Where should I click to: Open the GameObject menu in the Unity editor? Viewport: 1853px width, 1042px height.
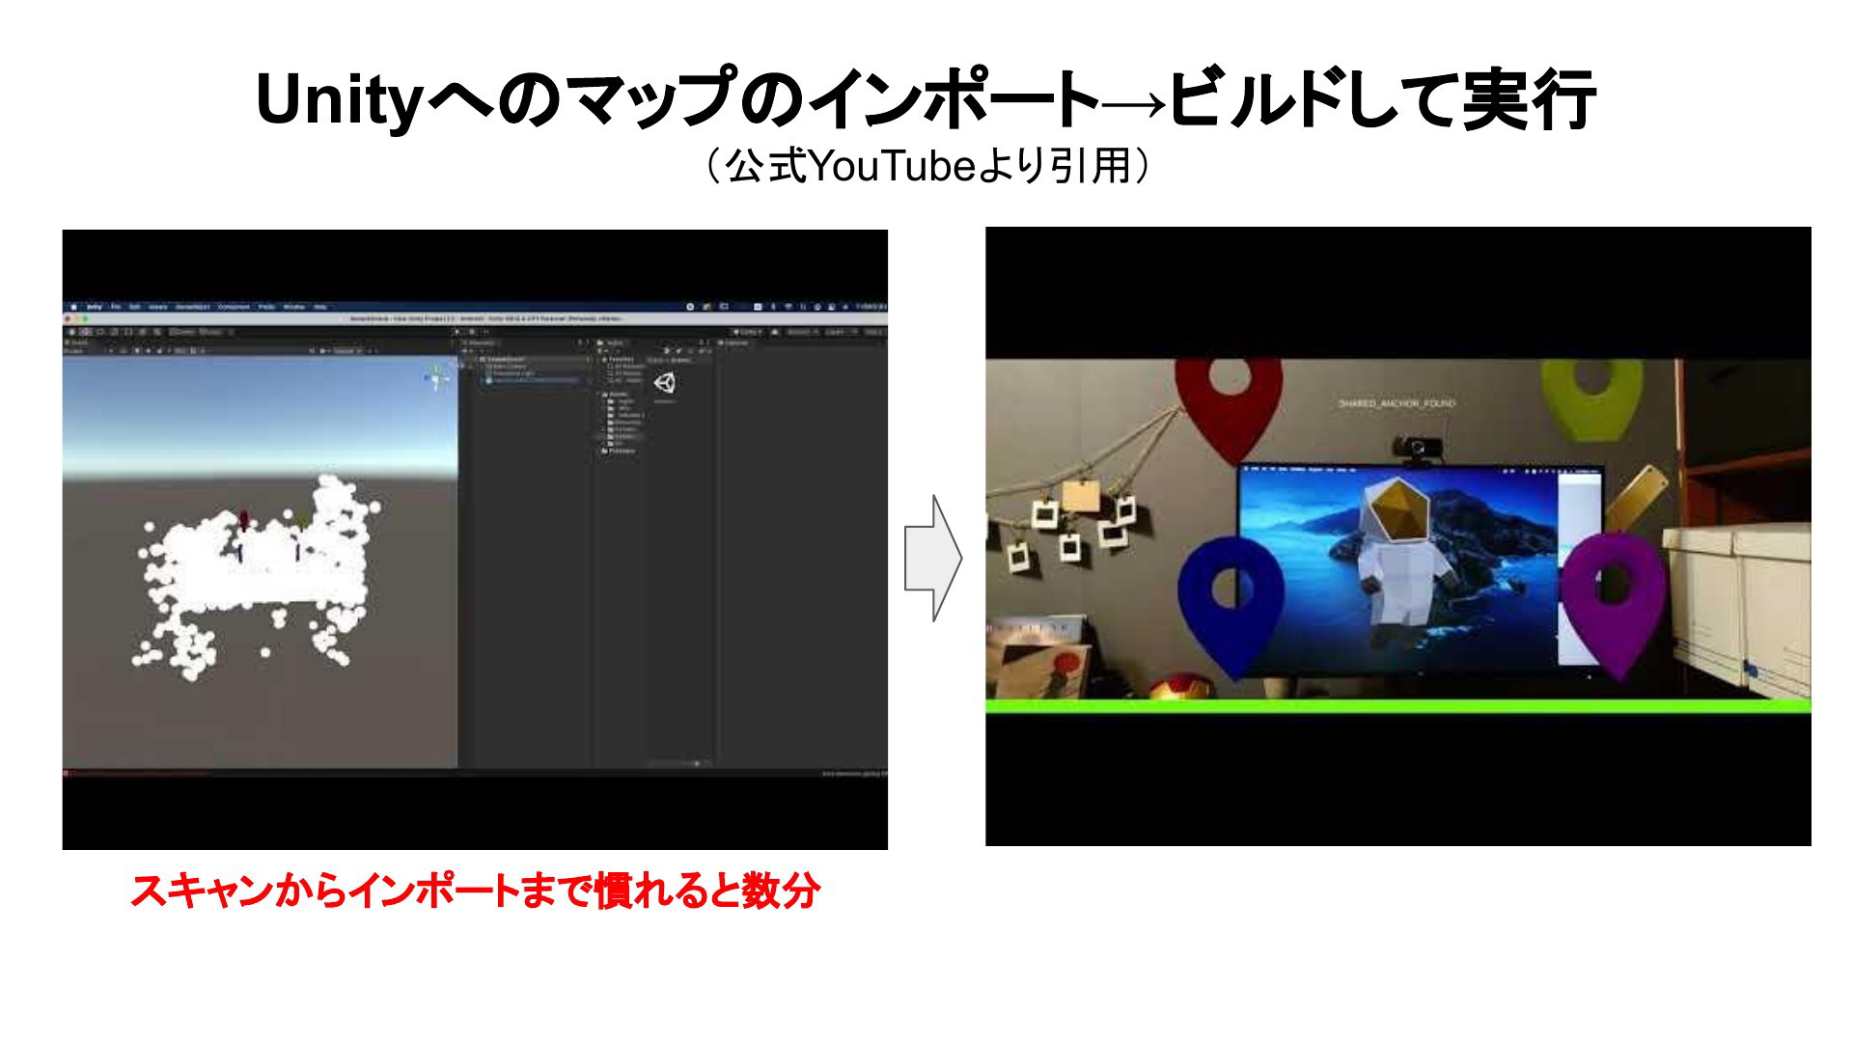[193, 307]
